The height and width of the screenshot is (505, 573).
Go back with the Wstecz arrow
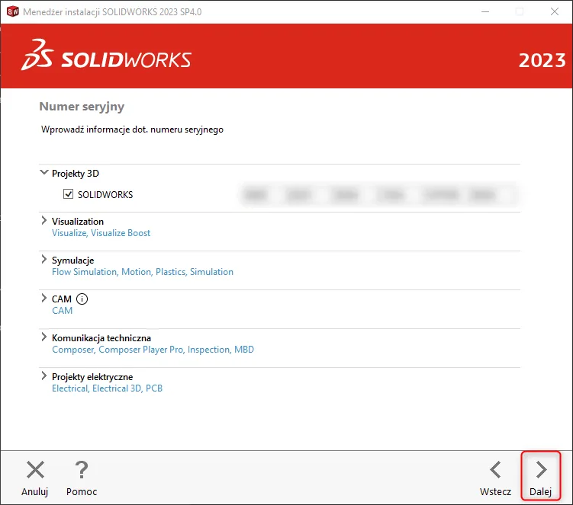point(495,470)
